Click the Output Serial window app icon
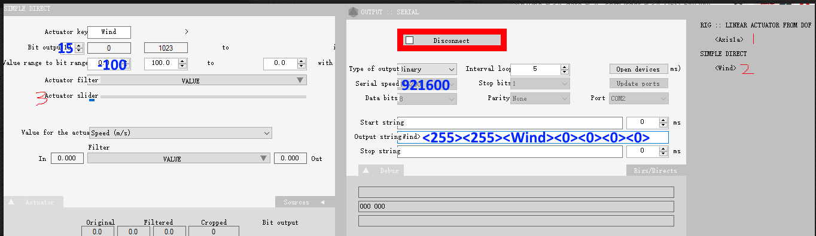 (x=353, y=12)
